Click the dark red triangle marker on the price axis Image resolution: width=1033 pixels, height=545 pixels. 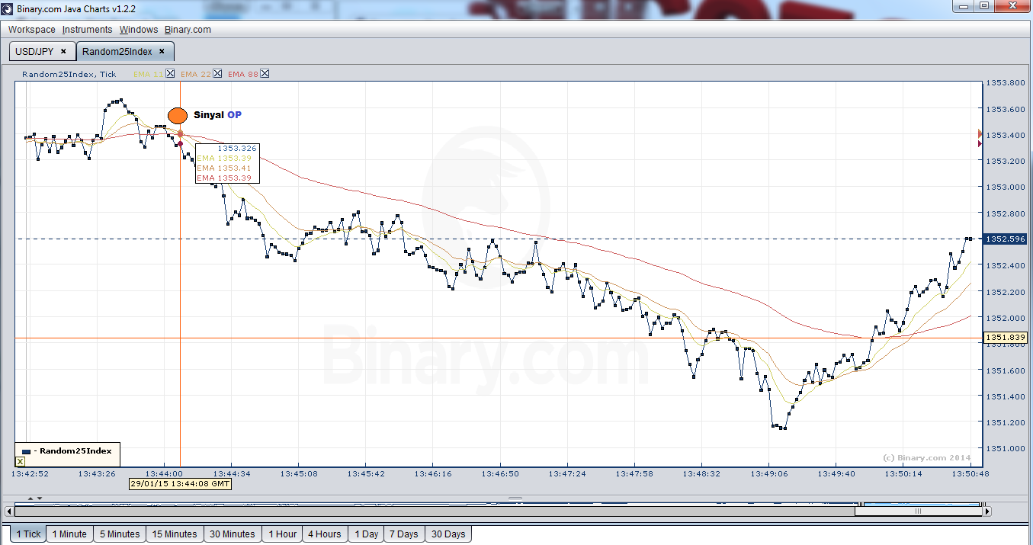(x=980, y=143)
